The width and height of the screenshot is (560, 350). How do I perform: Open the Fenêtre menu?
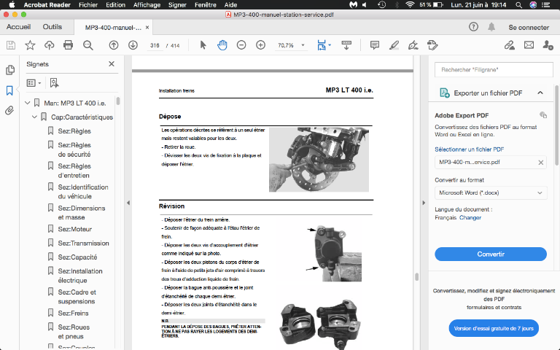click(x=206, y=5)
